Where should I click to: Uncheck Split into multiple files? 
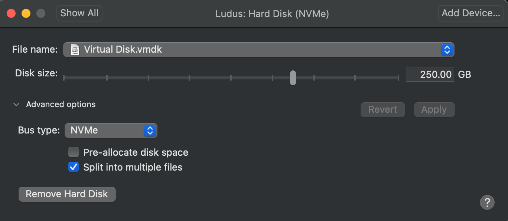(74, 167)
